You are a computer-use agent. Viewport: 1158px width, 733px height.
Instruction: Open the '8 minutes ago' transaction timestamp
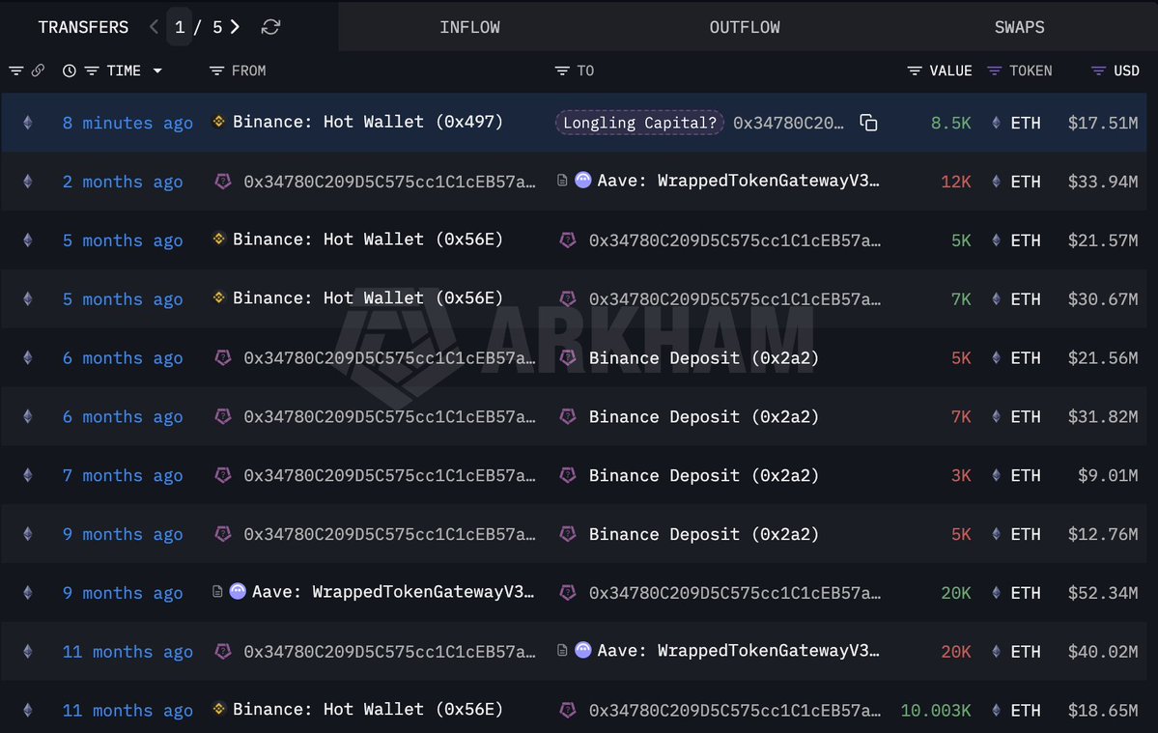pyautogui.click(x=127, y=123)
